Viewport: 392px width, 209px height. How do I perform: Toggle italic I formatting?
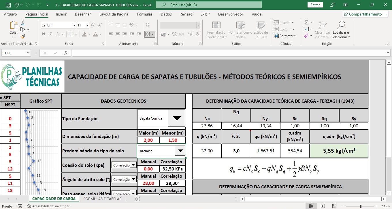tap(51, 34)
